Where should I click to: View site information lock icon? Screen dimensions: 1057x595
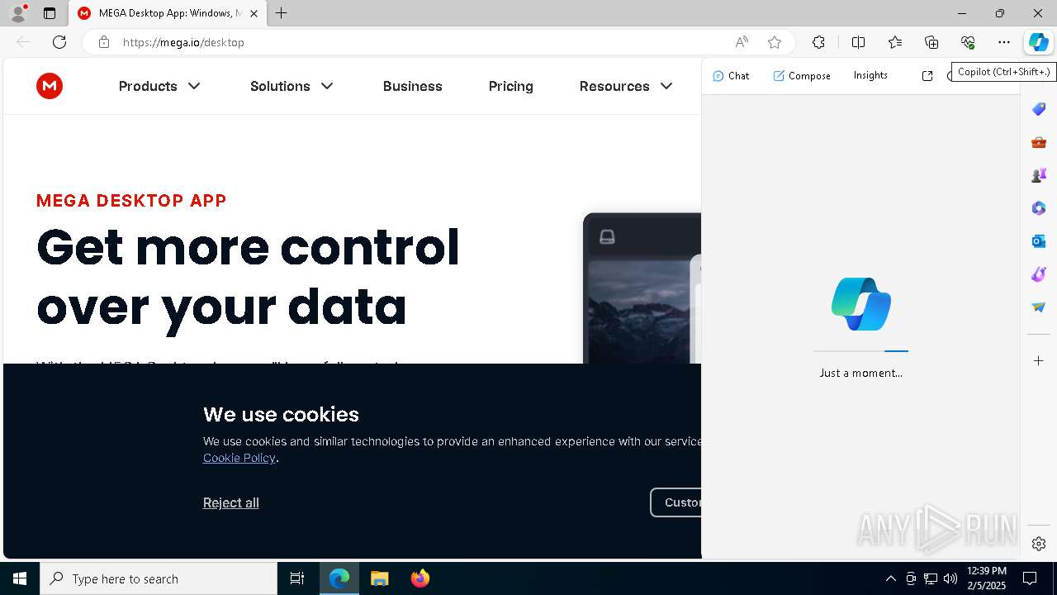103,42
